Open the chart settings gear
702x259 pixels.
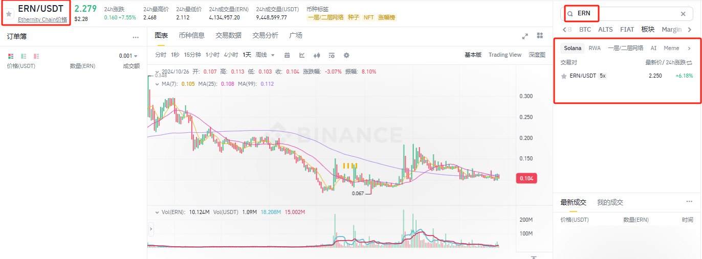(x=346, y=55)
